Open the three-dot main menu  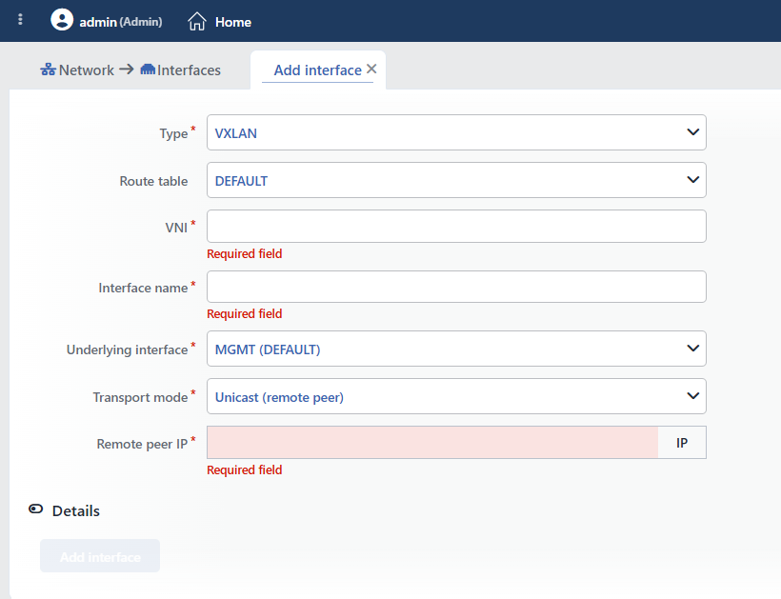click(x=20, y=19)
